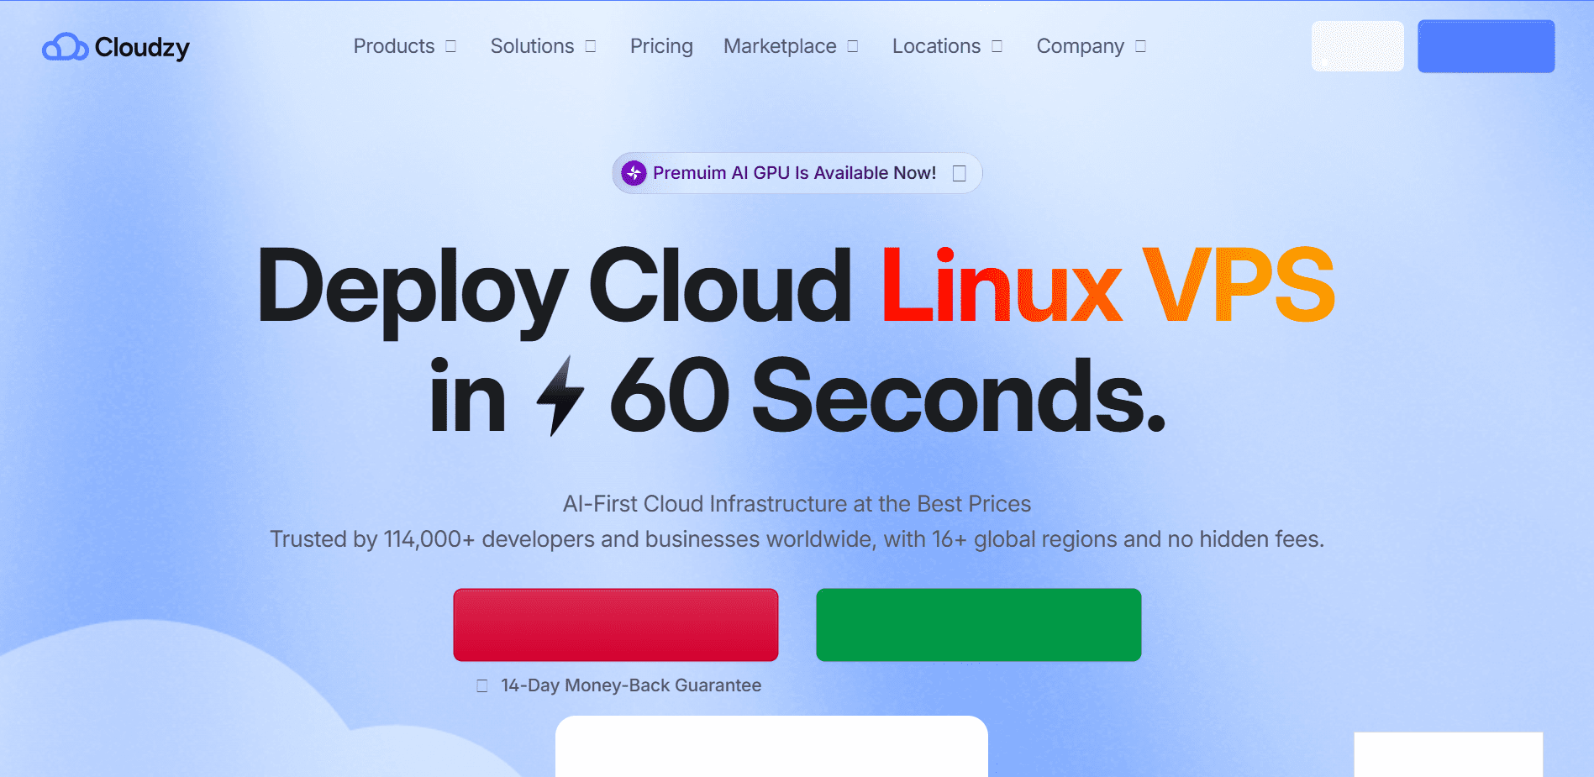Click the red hero call-to-action button

tap(616, 625)
